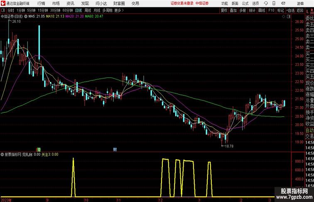Click the 标记 mark button

pyautogui.click(x=280, y=10)
